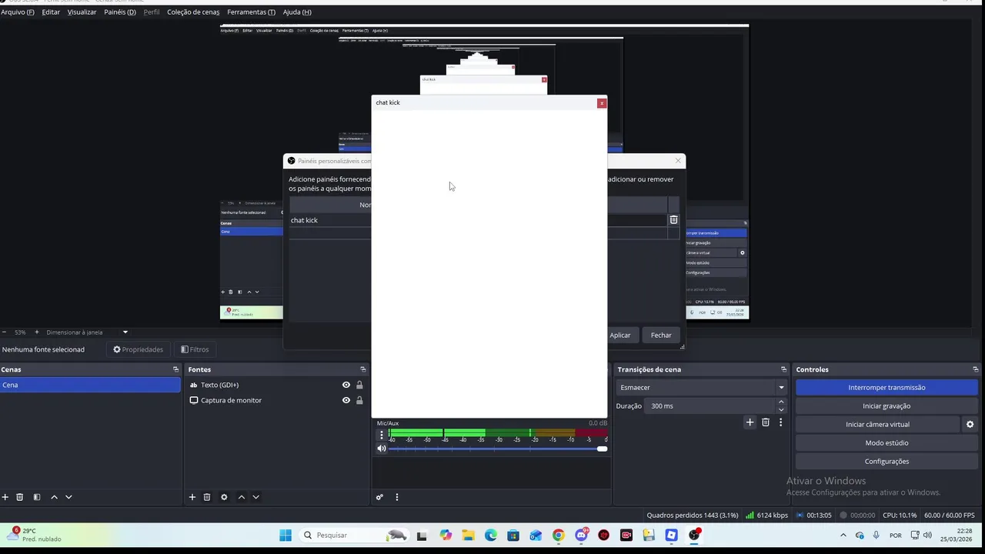Open Filtros button below preview
985x554 pixels.
point(195,349)
